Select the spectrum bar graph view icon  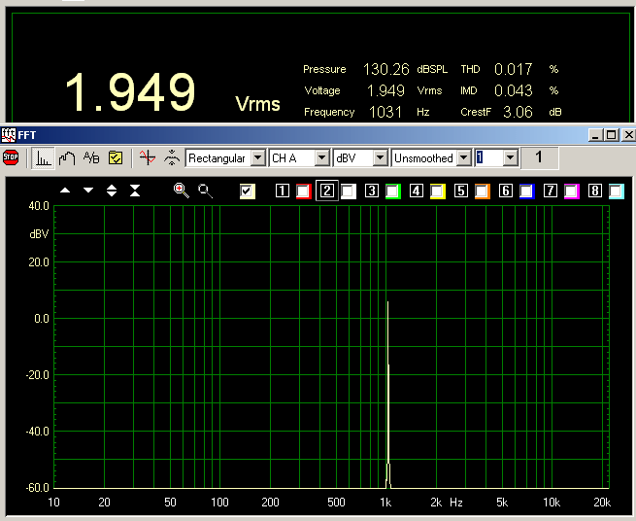45,157
